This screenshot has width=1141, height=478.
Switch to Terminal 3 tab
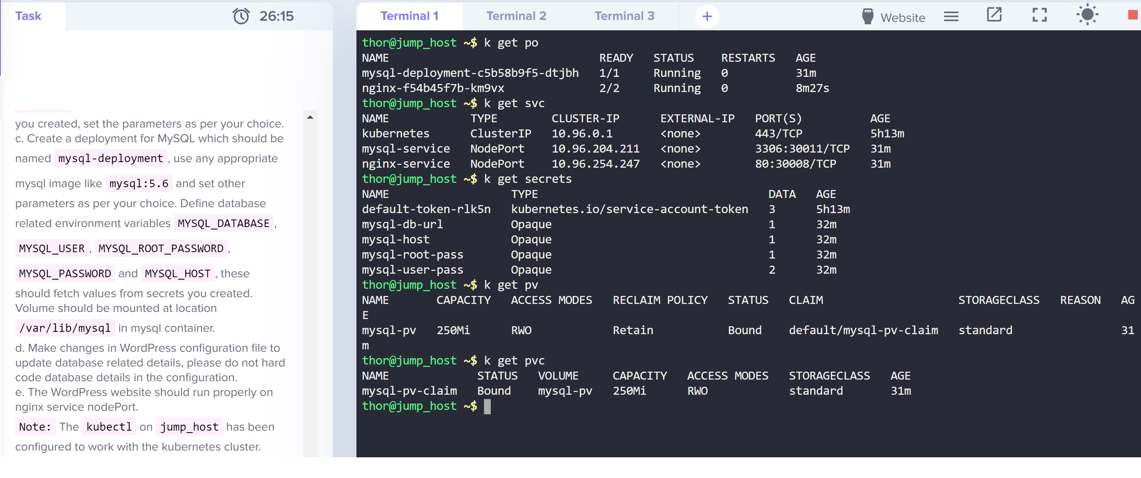coord(624,16)
